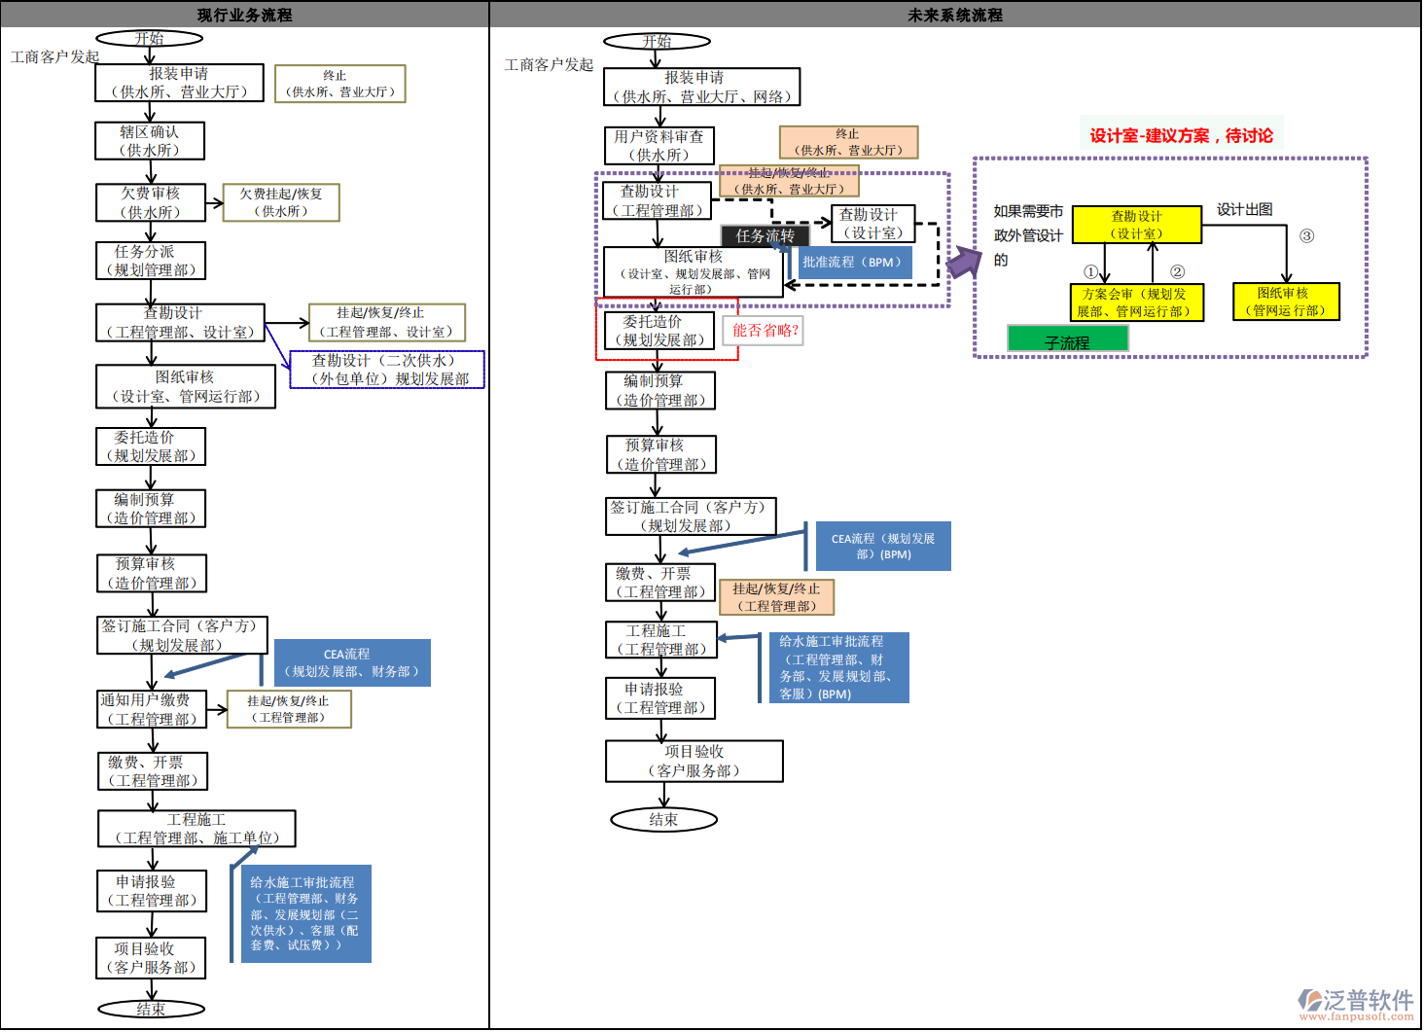Click the circled number ③ marker
The height and width of the screenshot is (1032, 1424).
tap(1306, 235)
